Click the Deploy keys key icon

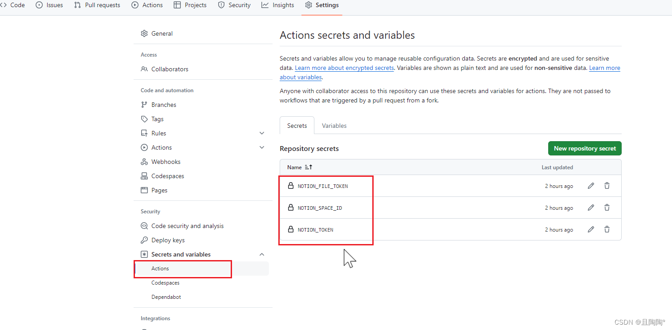[144, 240]
